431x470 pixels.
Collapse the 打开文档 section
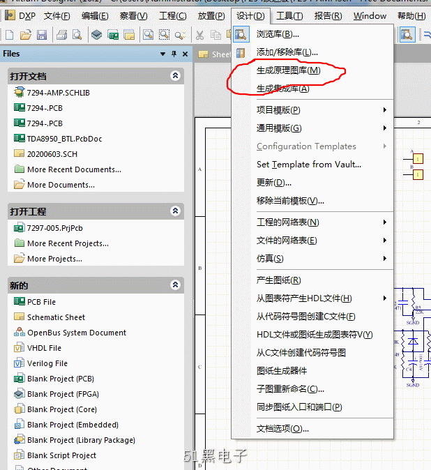(175, 76)
